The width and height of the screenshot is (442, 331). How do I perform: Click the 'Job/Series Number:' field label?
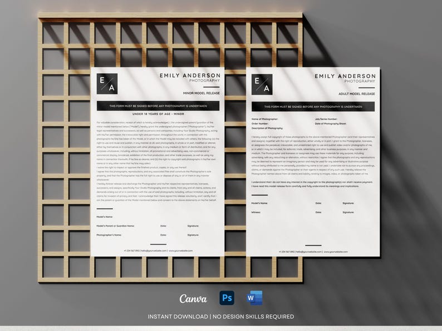coord(326,119)
